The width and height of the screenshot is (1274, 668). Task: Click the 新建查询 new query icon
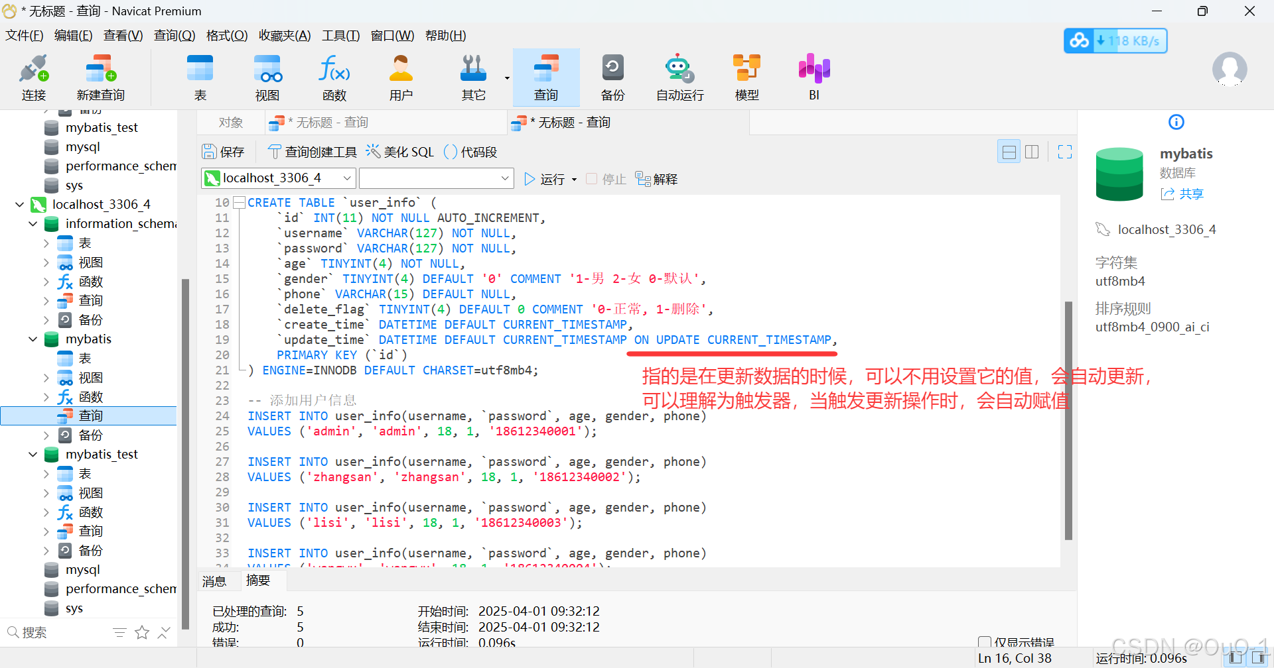[x=100, y=78]
